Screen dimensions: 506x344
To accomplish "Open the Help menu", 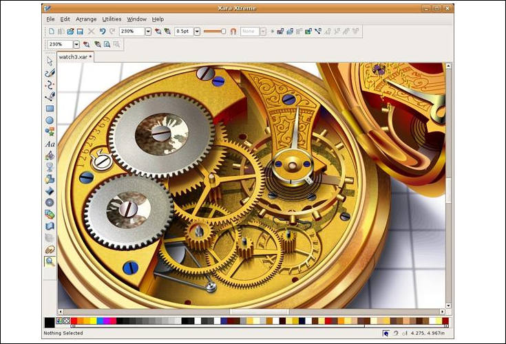I will 158,19.
